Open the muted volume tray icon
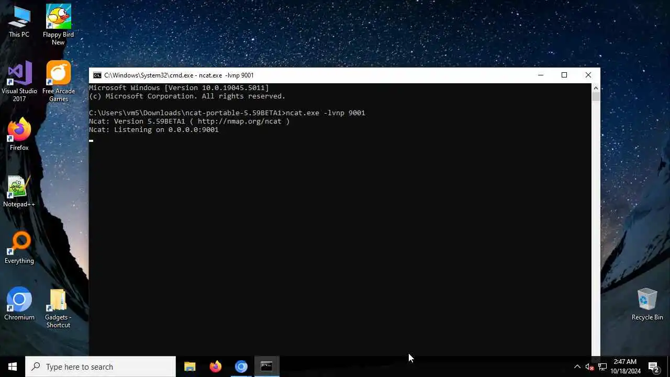 [589, 367]
